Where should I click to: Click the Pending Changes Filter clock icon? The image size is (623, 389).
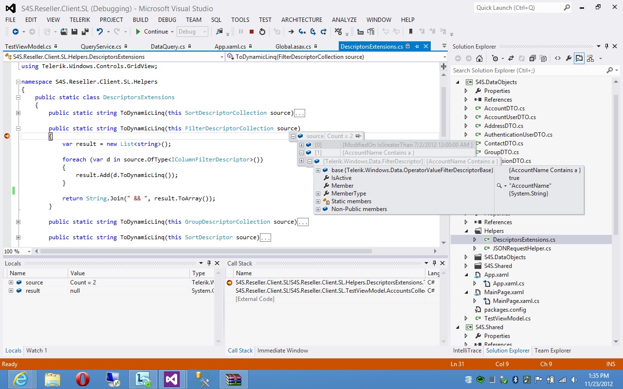495,58
